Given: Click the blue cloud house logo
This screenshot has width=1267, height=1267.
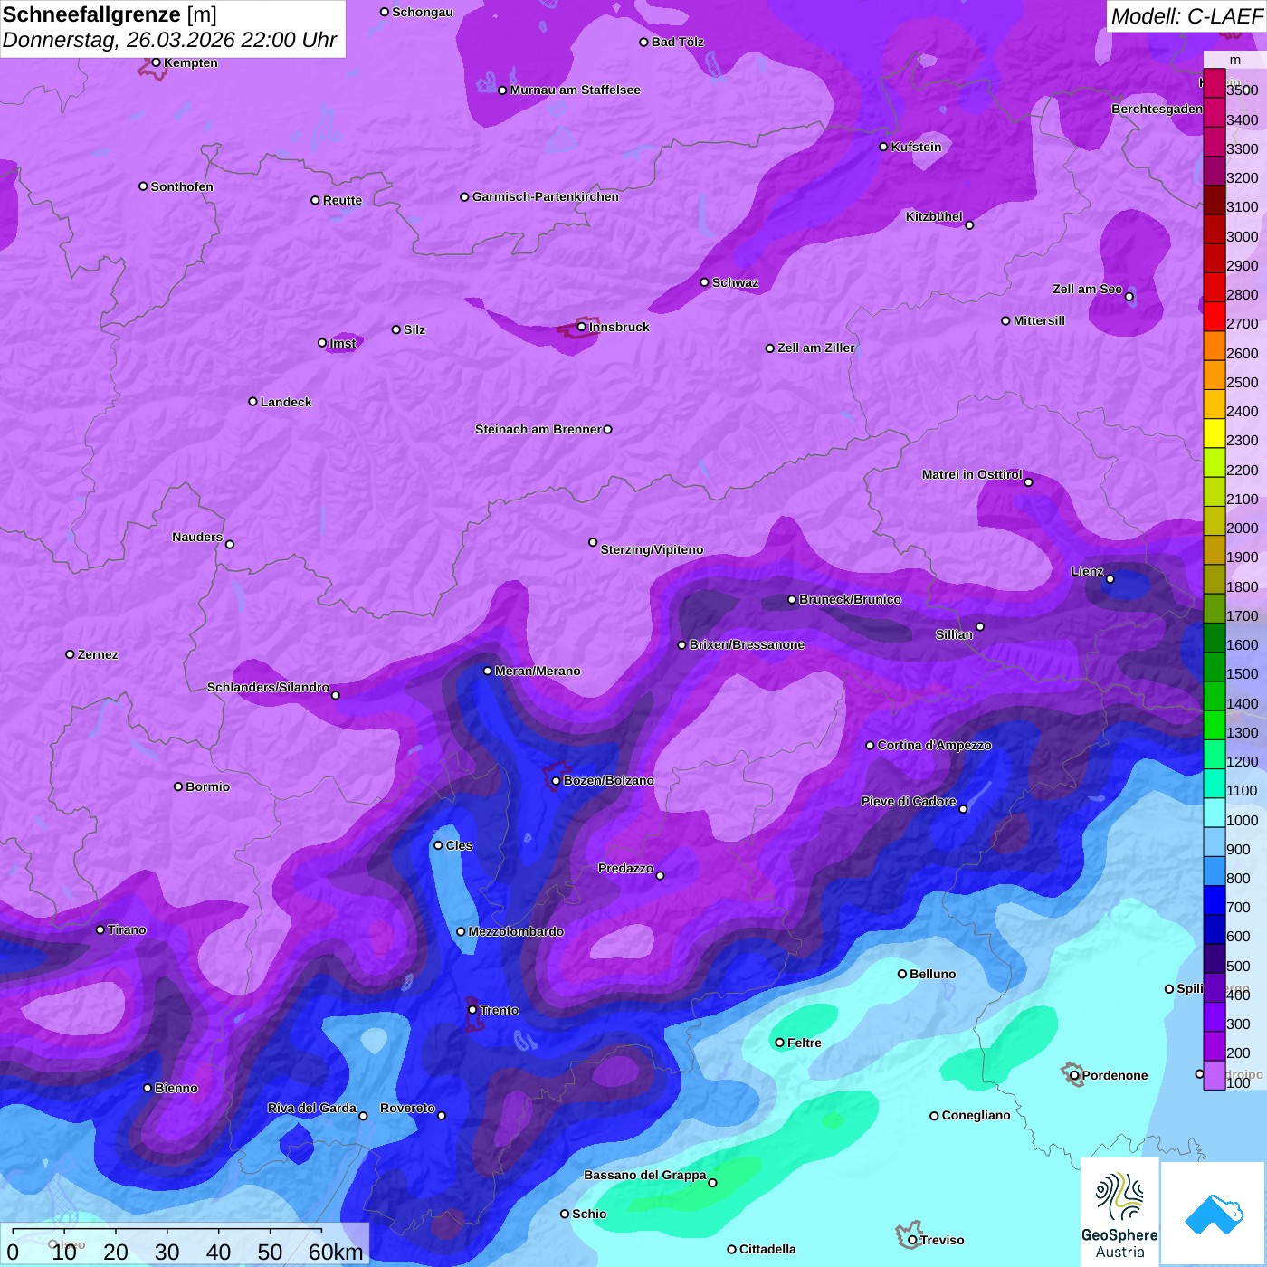Looking at the screenshot, I should point(1214,1214).
